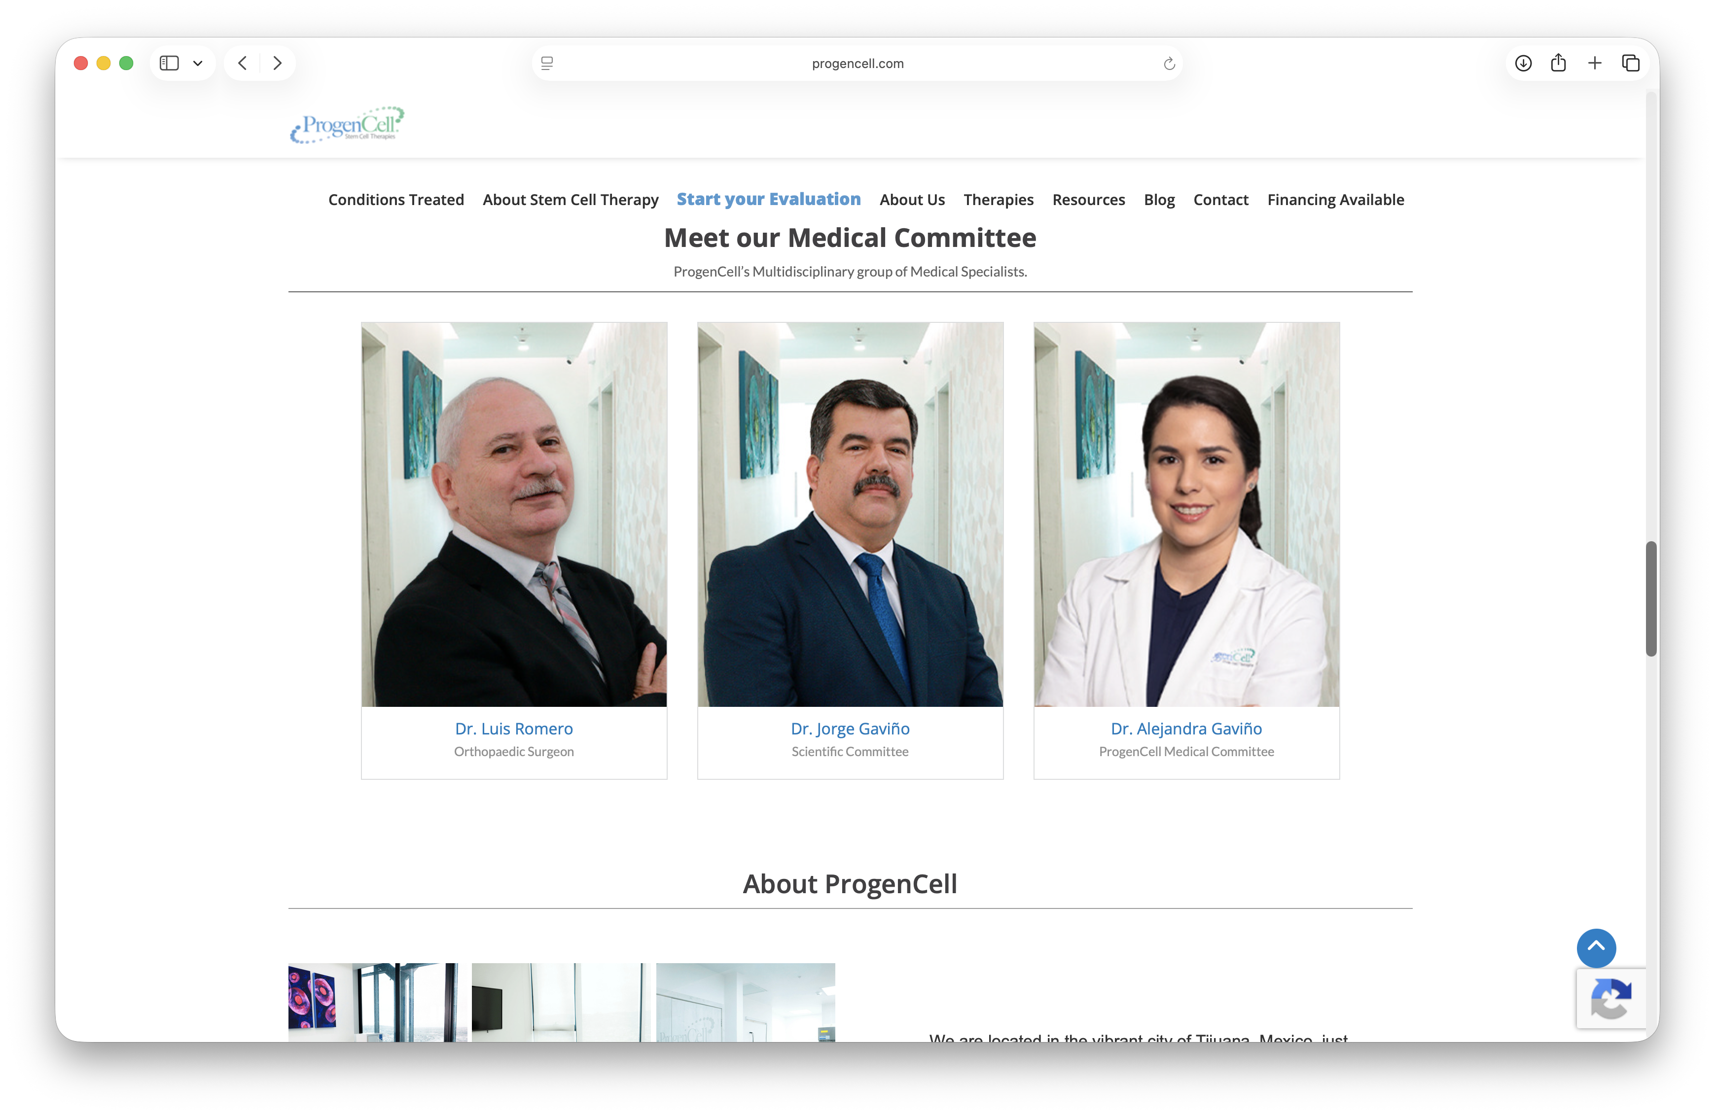Image resolution: width=1715 pixels, height=1115 pixels.
Task: Click Dr. Alejandra Gaviño's portrait photo
Action: click(x=1187, y=514)
